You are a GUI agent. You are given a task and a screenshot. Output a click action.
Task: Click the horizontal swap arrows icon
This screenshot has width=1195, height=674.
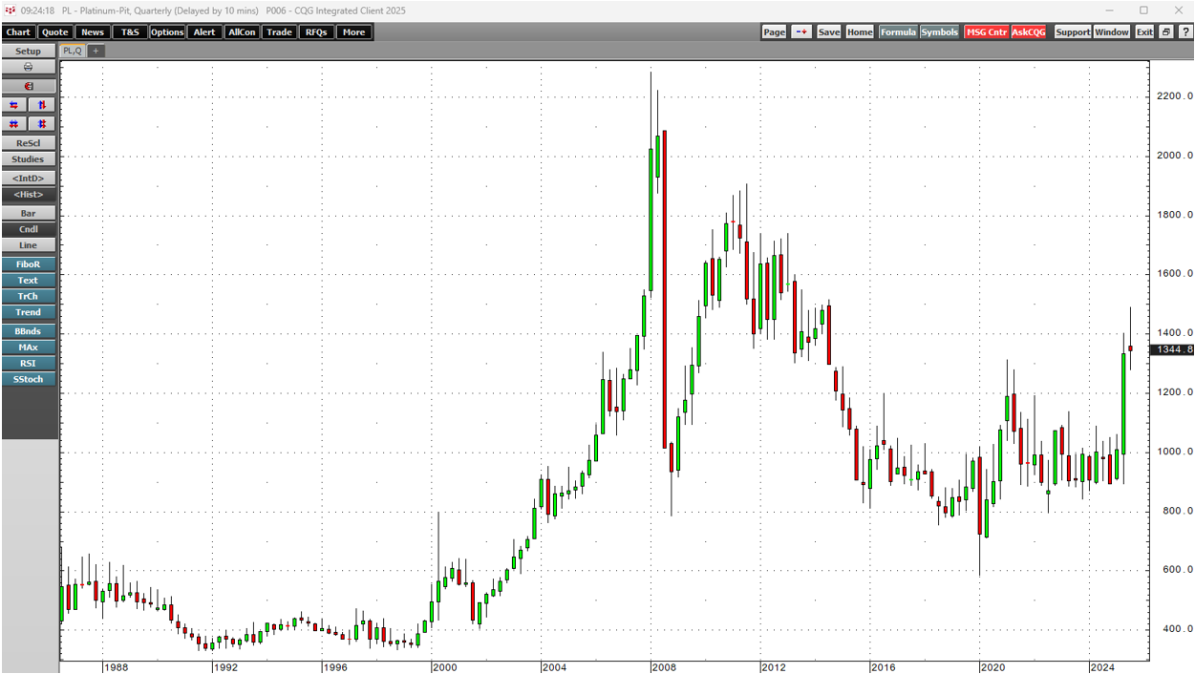[14, 105]
